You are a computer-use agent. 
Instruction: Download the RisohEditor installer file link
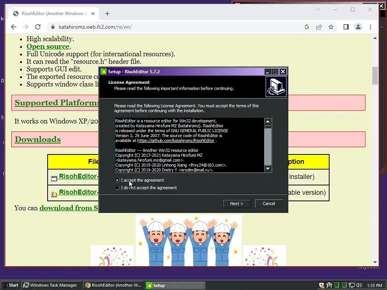79,177
